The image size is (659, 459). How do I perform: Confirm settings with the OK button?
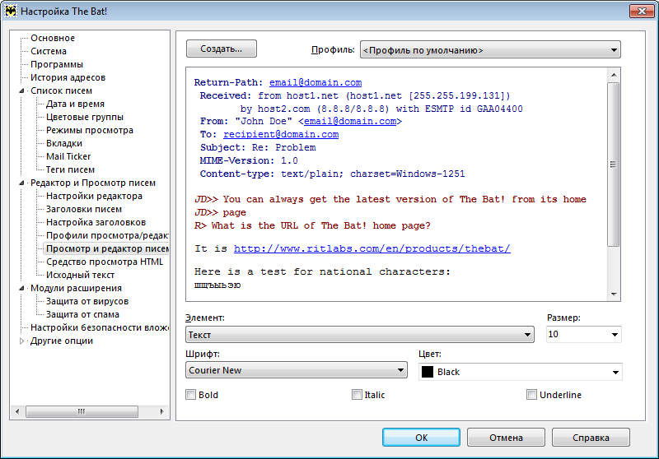pyautogui.click(x=421, y=438)
